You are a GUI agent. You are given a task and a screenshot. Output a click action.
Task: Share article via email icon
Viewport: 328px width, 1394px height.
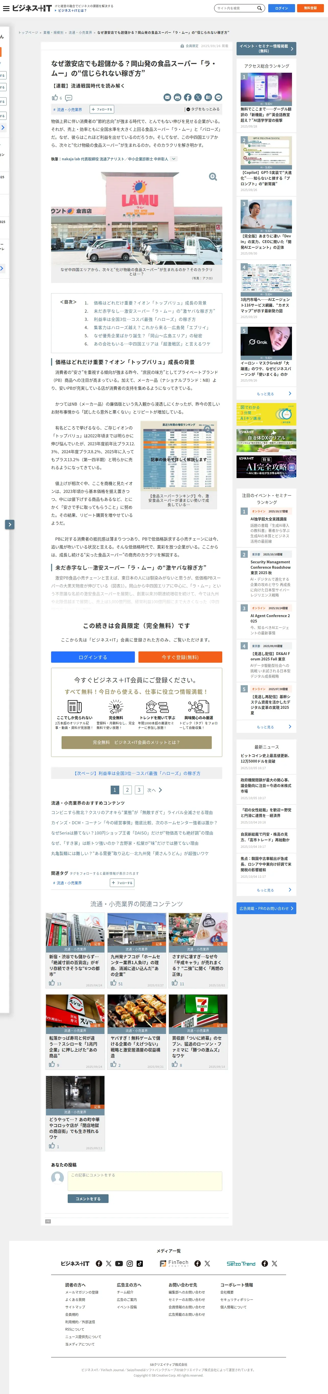167,97
